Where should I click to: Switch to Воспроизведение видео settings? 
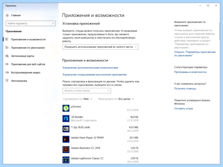coord(30,73)
